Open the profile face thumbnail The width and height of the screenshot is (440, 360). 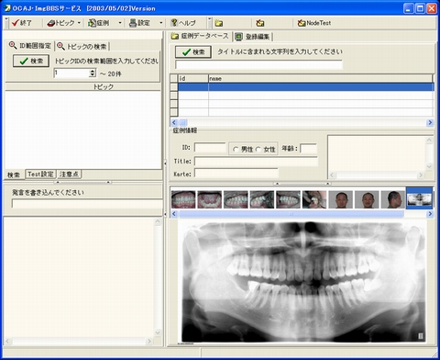click(x=393, y=199)
